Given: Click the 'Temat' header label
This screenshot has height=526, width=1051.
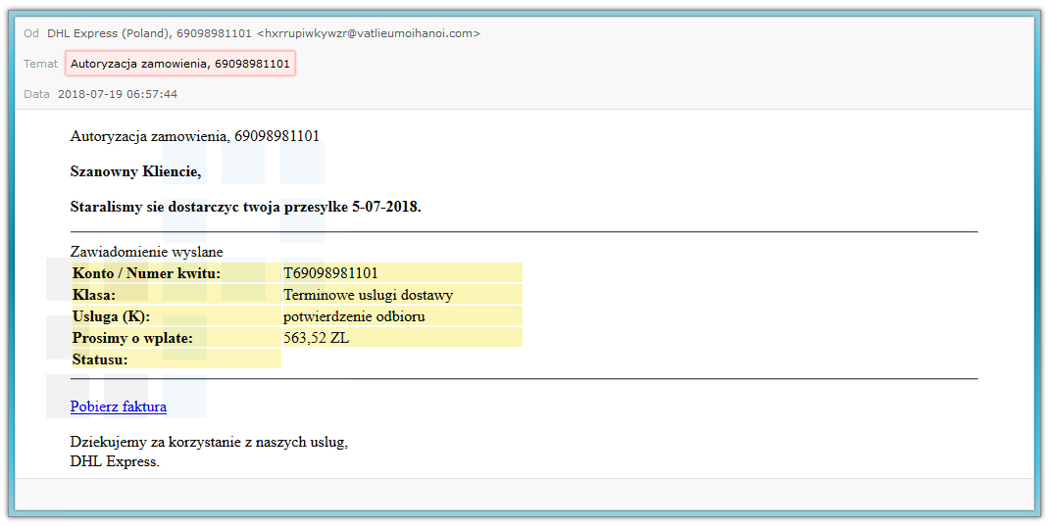Looking at the screenshot, I should [41, 64].
